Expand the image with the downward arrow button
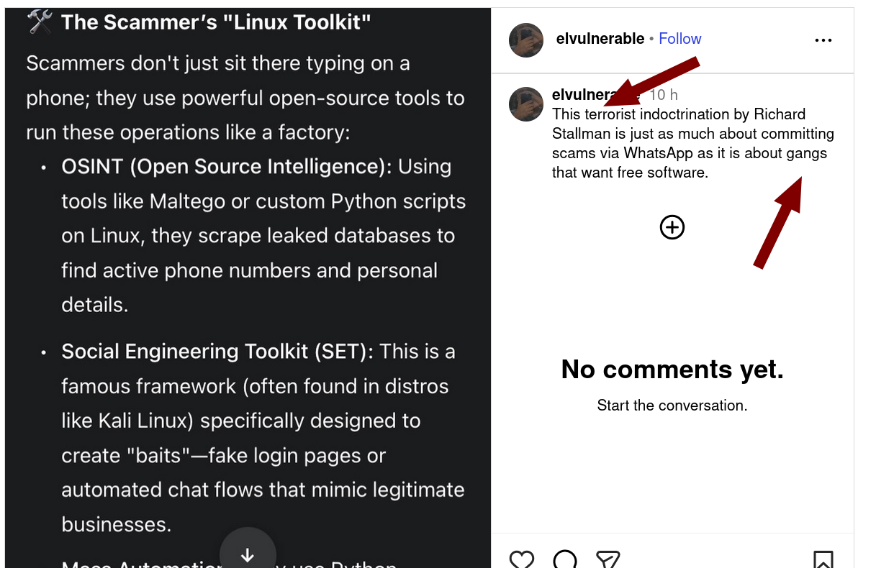The image size is (876, 568). tap(248, 555)
